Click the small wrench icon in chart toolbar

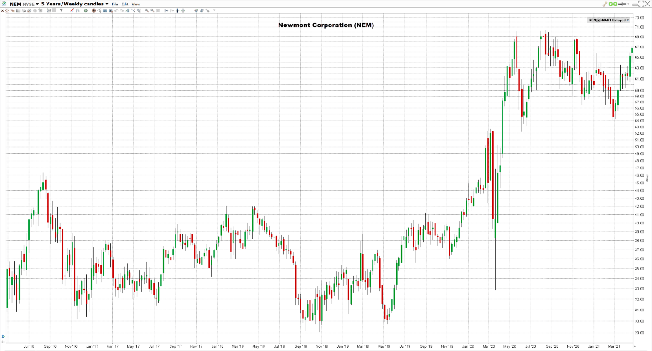207,10
